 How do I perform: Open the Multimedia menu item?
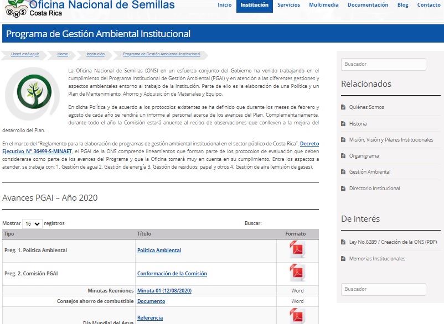tap(323, 5)
